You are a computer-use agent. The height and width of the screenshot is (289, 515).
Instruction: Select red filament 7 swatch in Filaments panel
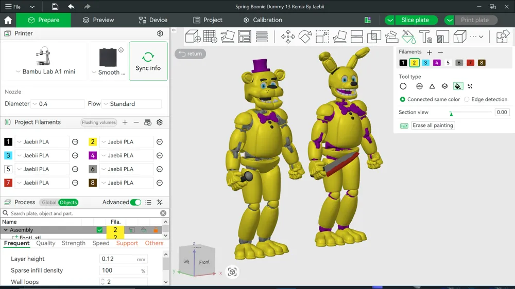470,63
